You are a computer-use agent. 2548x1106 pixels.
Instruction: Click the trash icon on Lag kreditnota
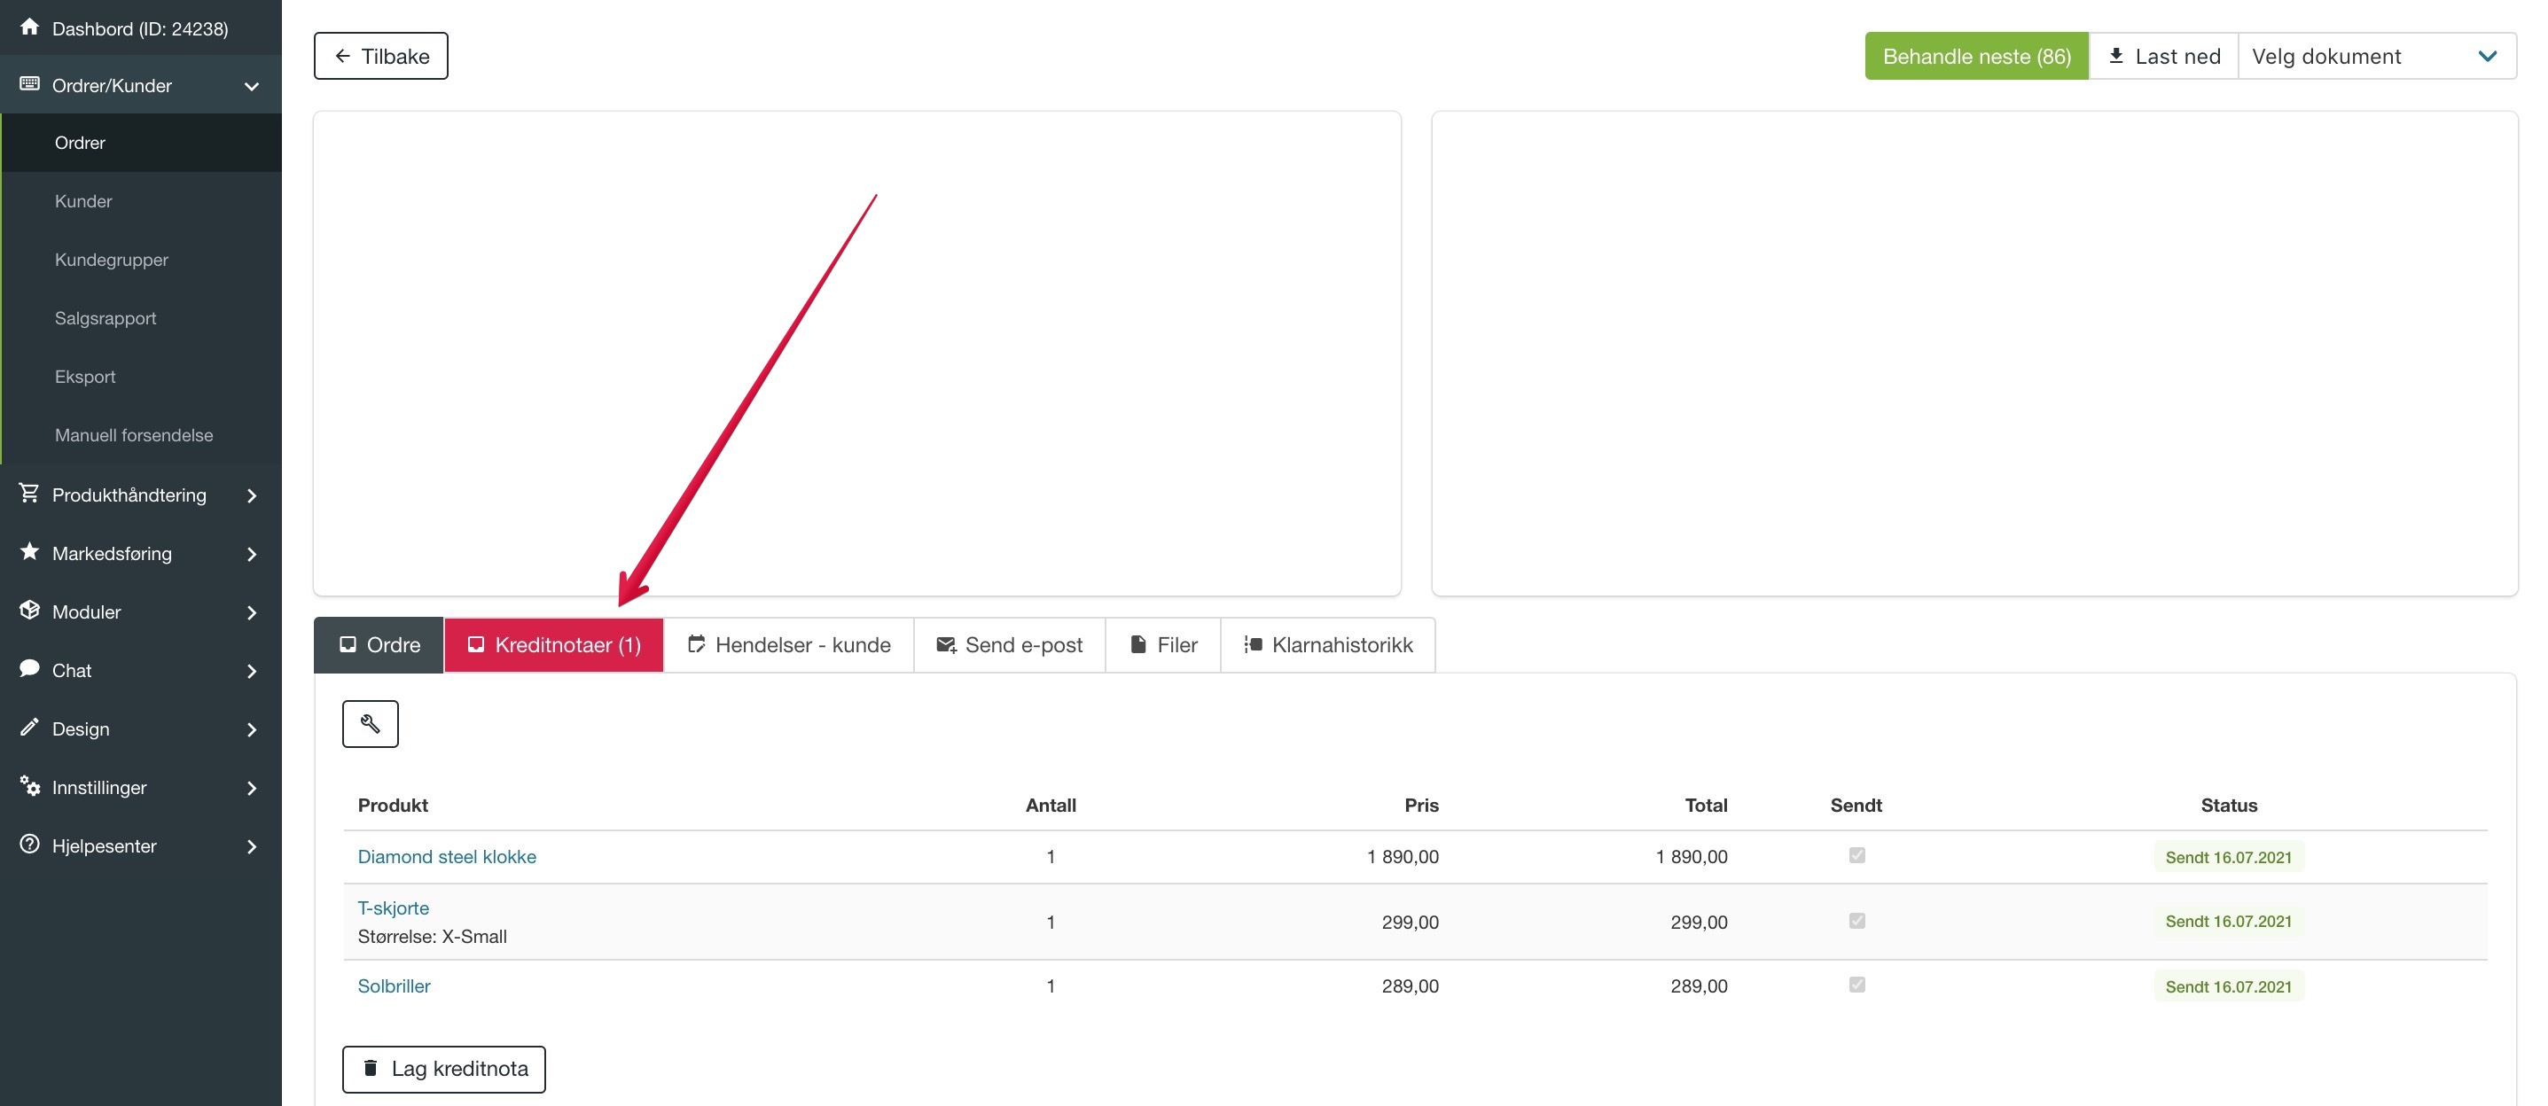click(371, 1069)
